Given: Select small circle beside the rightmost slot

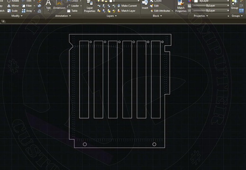Looking at the screenshot, I should tap(163, 42).
